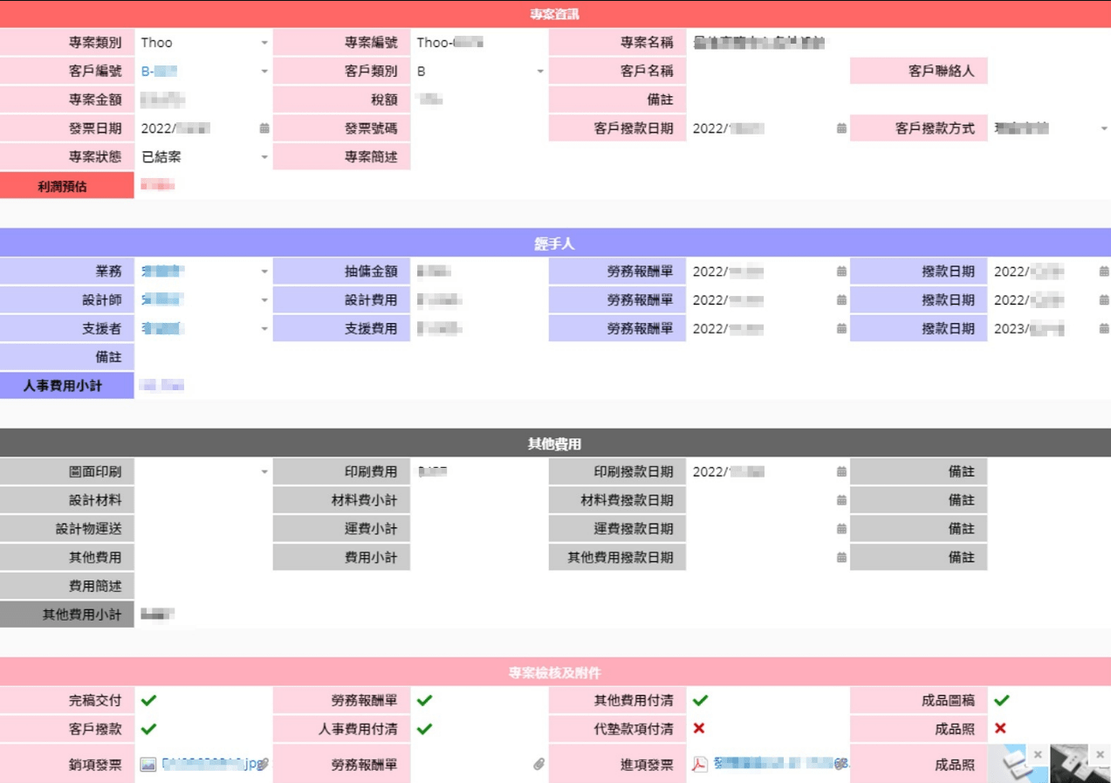Click the 銷項發票 paperclip attach icon
1111x783 pixels.
click(264, 764)
